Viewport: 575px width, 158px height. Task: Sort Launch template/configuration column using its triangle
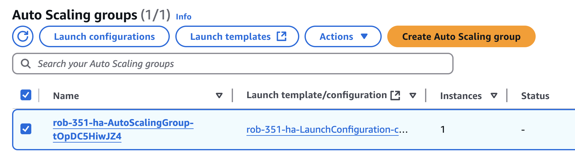coord(413,96)
